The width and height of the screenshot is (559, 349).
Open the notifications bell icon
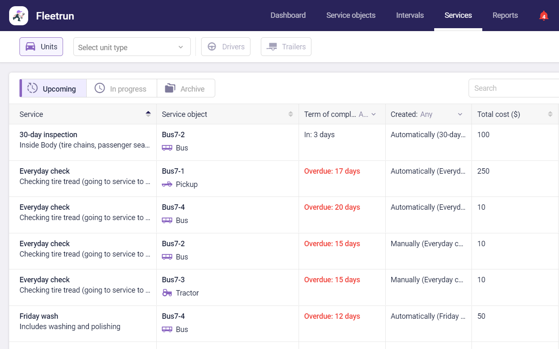point(543,16)
